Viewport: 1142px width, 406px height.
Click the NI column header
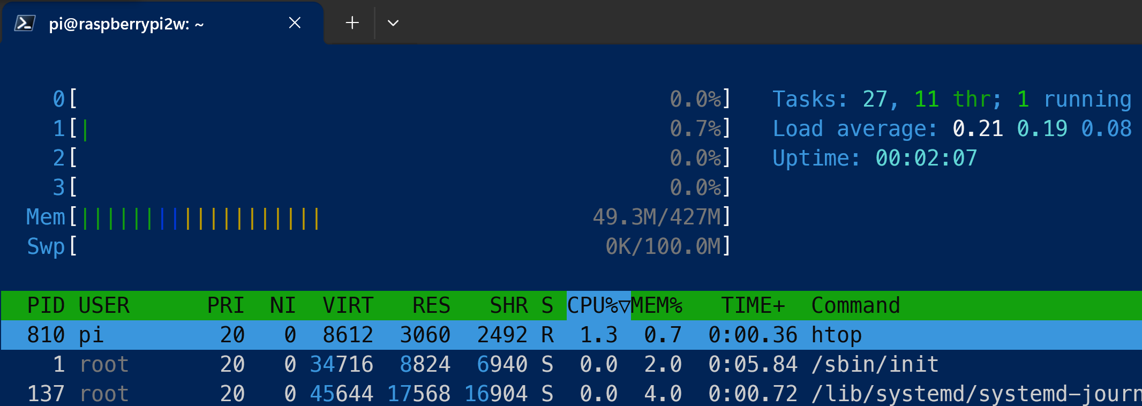click(283, 305)
